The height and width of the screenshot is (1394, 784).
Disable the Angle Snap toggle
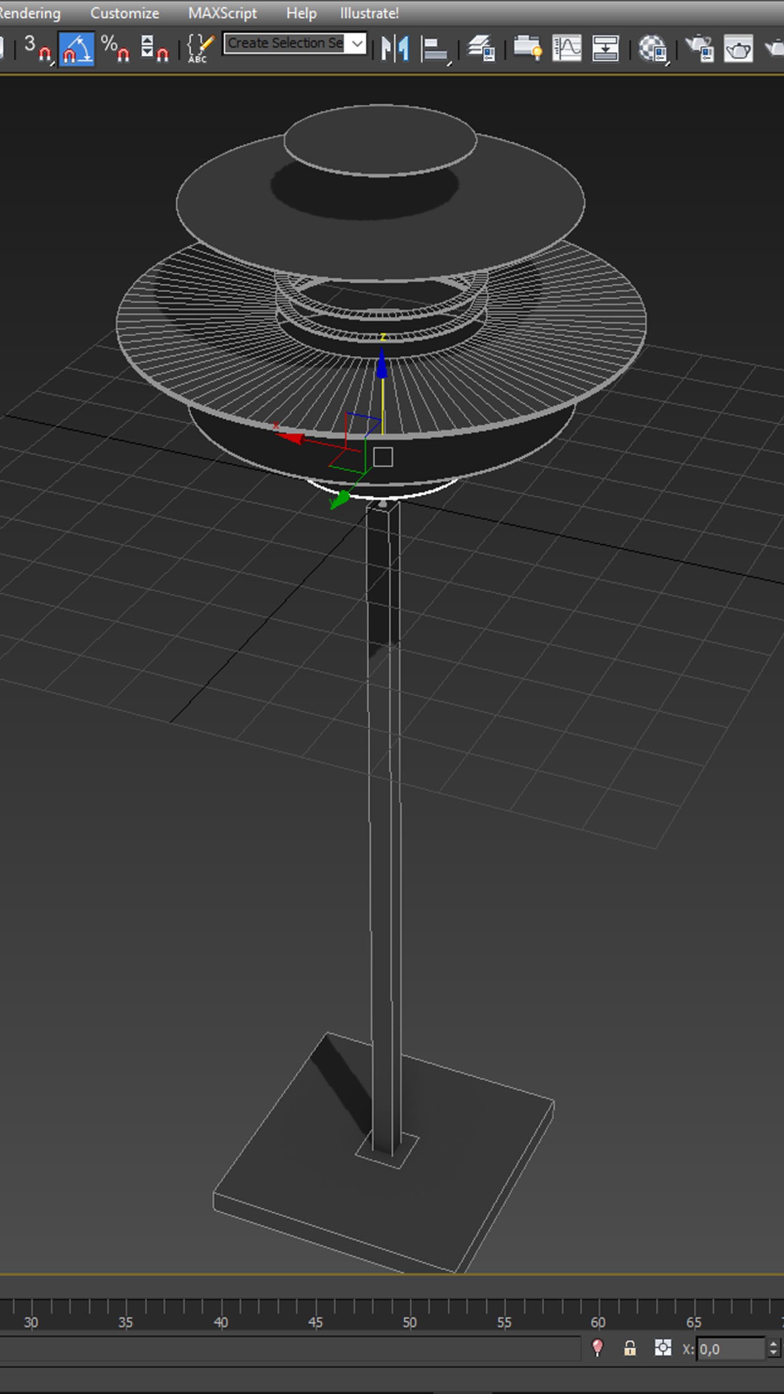(76, 49)
